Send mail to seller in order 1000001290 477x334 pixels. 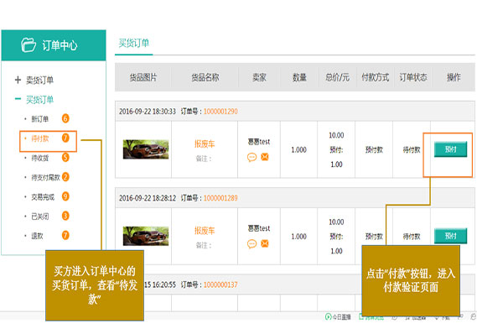[265, 157]
